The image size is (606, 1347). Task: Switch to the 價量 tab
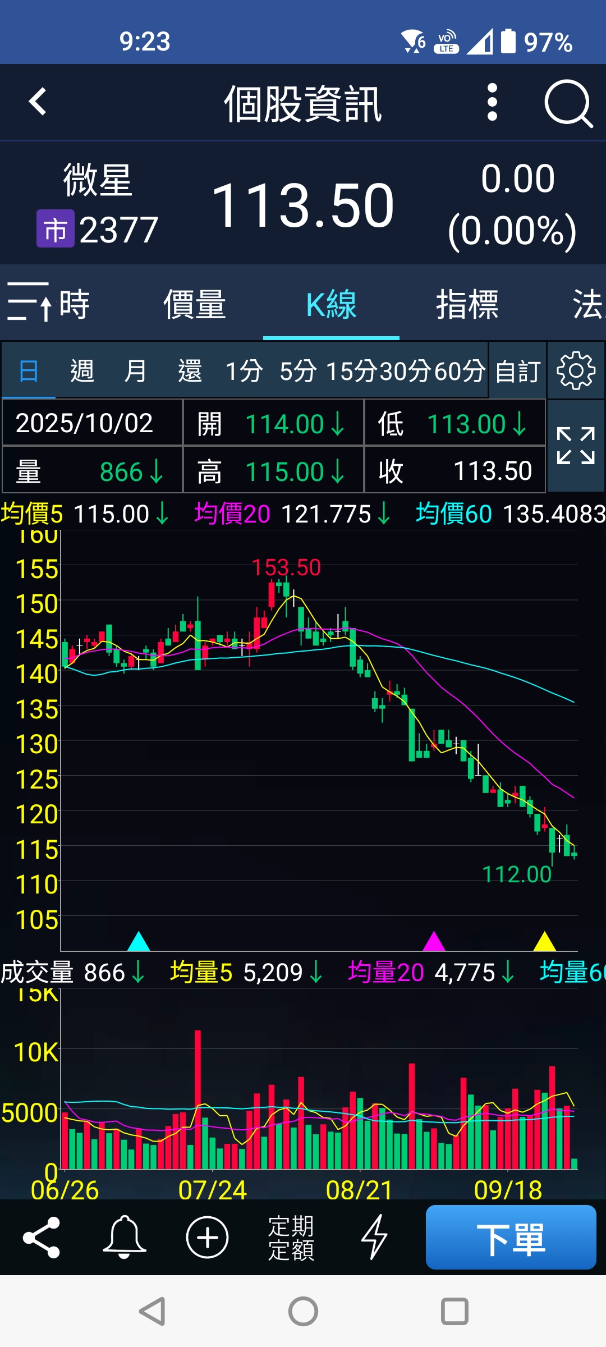195,305
